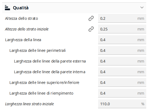The image size is (147, 109).
Task: Click link icon beside Altezza dello strato
Action: tap(91, 18)
